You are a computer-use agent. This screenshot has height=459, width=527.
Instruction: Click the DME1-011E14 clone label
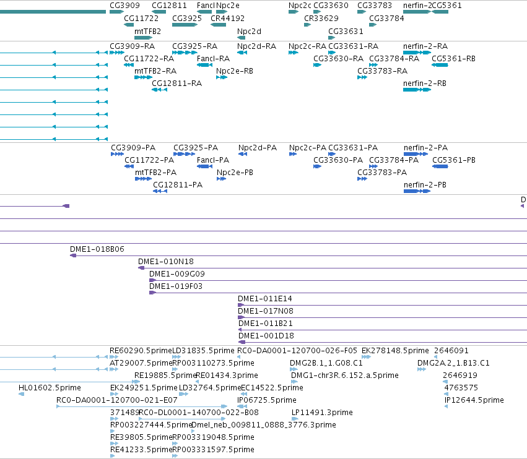pos(265,299)
